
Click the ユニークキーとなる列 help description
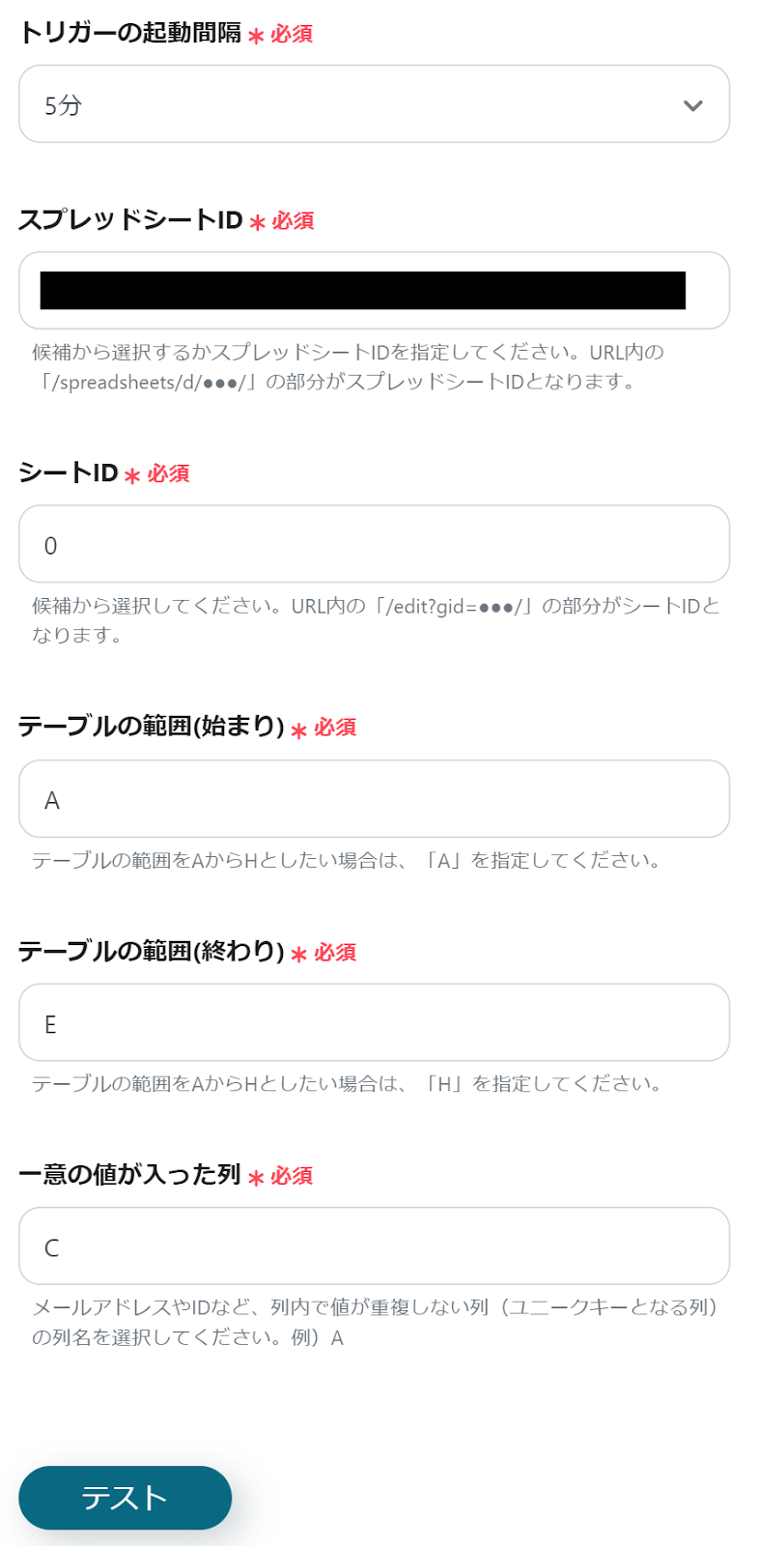point(377,1322)
